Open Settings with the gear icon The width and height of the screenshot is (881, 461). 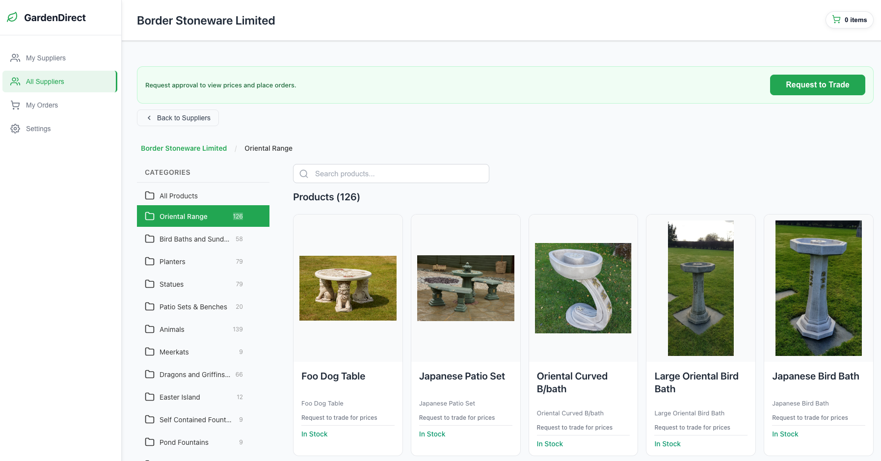click(14, 128)
